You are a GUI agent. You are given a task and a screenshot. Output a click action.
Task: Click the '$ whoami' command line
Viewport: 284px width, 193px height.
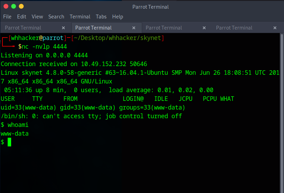[15, 125]
